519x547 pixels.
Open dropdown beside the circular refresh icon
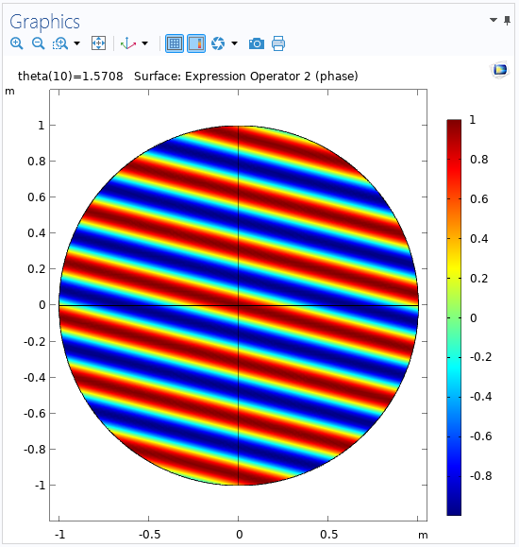point(235,43)
